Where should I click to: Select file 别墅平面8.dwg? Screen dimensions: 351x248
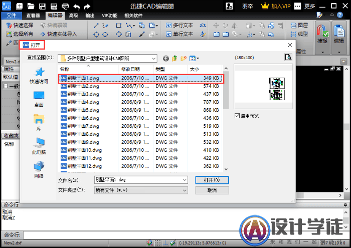(x=141, y=134)
